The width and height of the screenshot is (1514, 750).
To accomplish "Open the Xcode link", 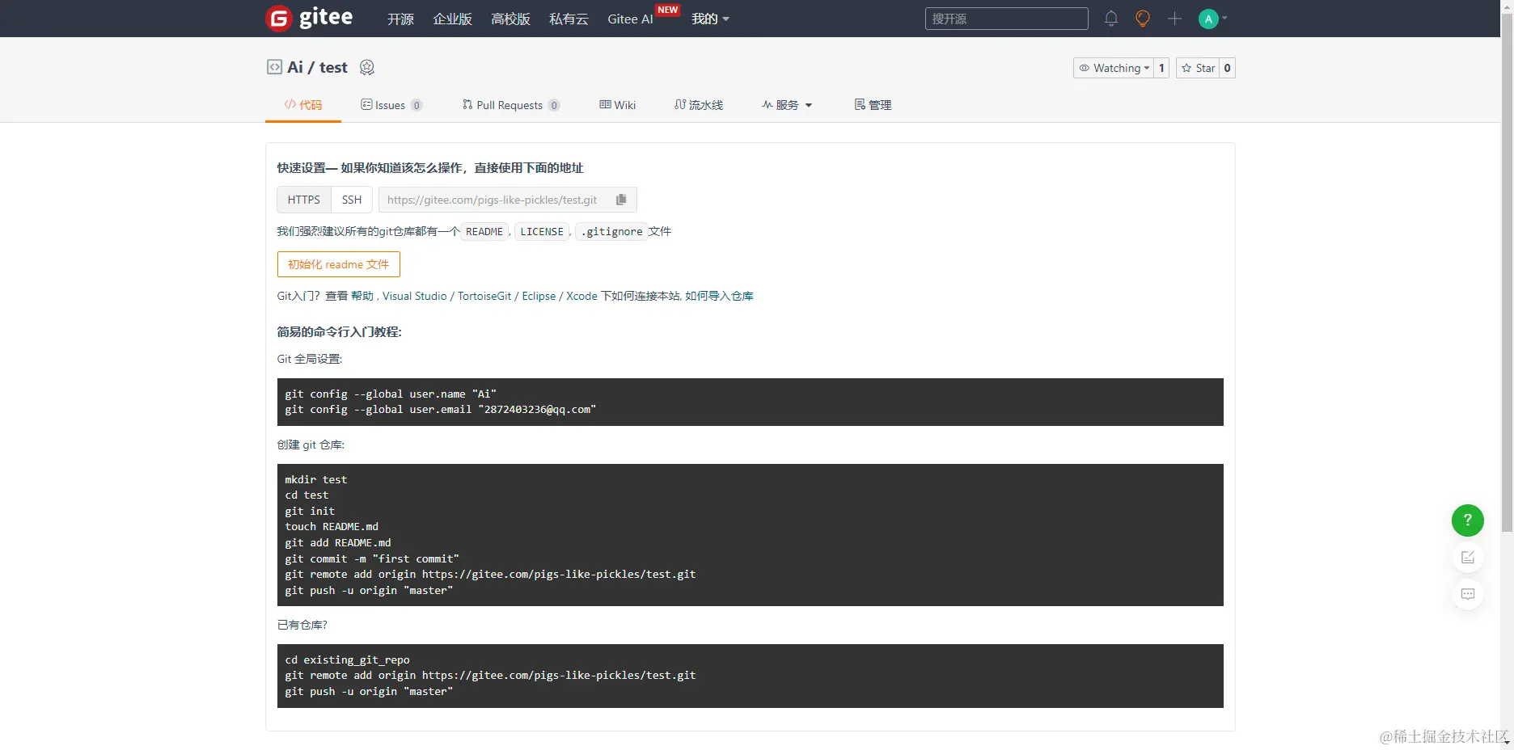I will [581, 296].
